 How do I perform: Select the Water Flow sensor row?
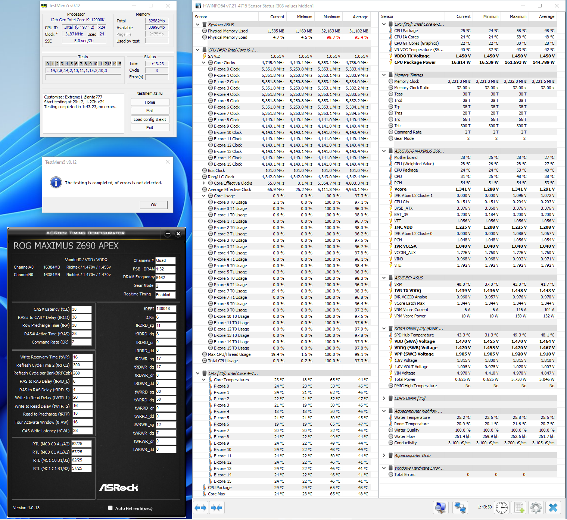[x=472, y=436]
